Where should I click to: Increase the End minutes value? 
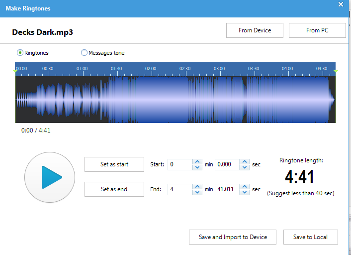point(197,187)
